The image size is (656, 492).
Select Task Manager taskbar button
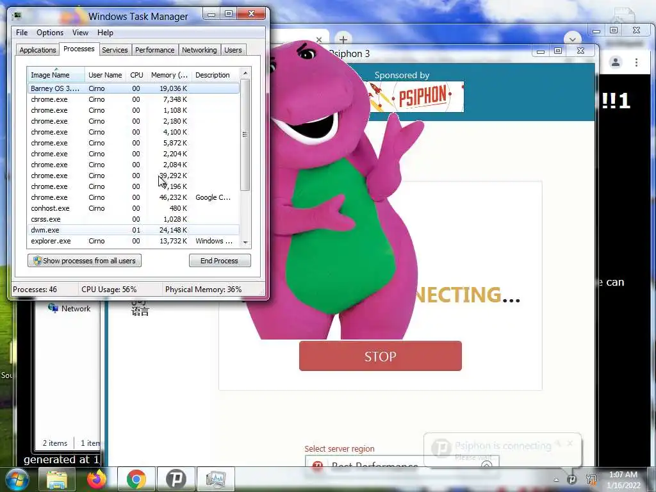tap(215, 479)
